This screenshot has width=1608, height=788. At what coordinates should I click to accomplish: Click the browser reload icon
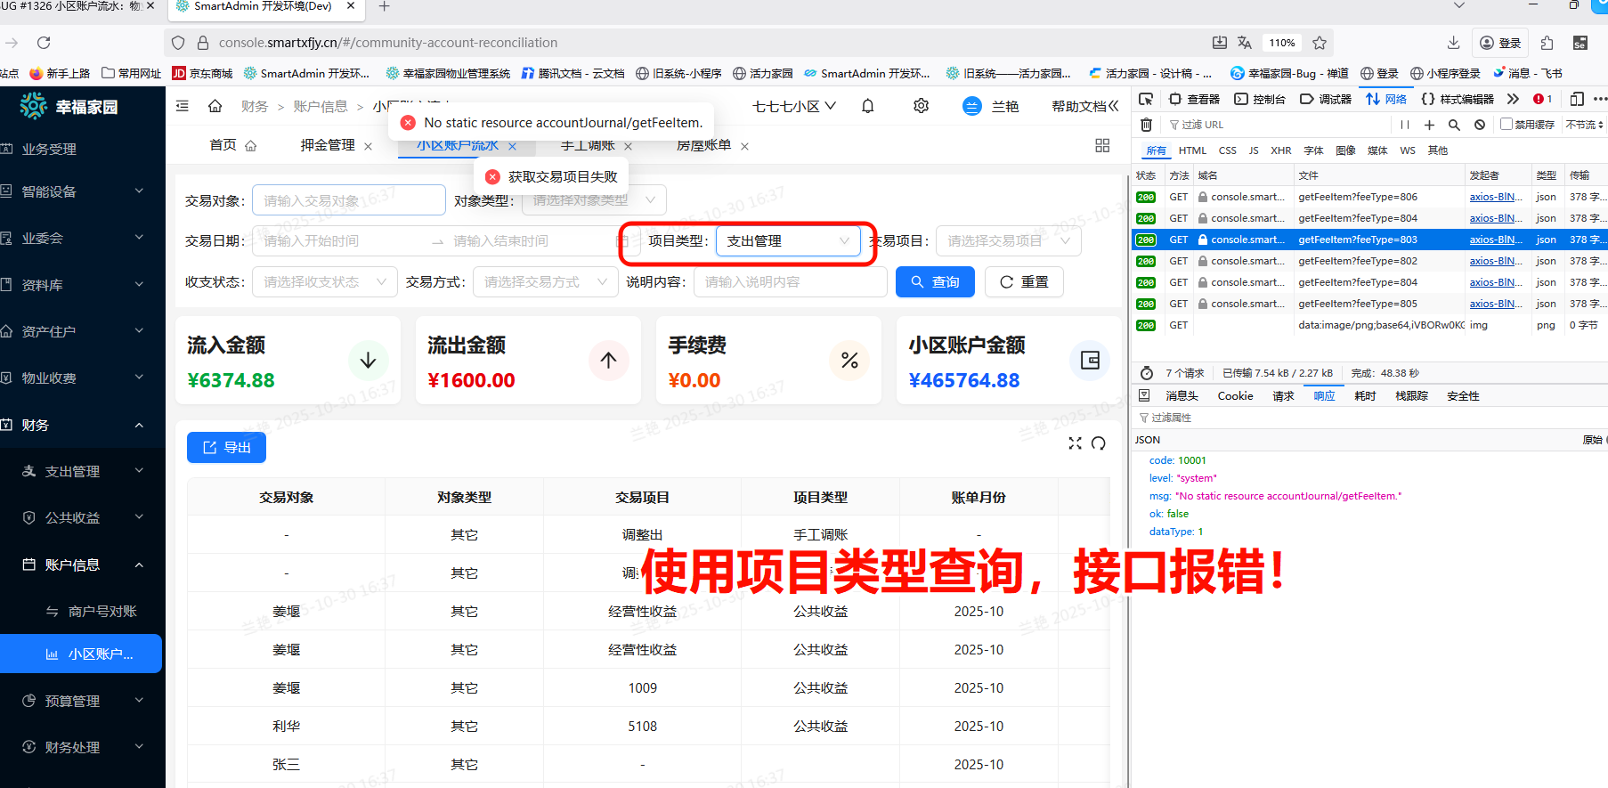[44, 43]
